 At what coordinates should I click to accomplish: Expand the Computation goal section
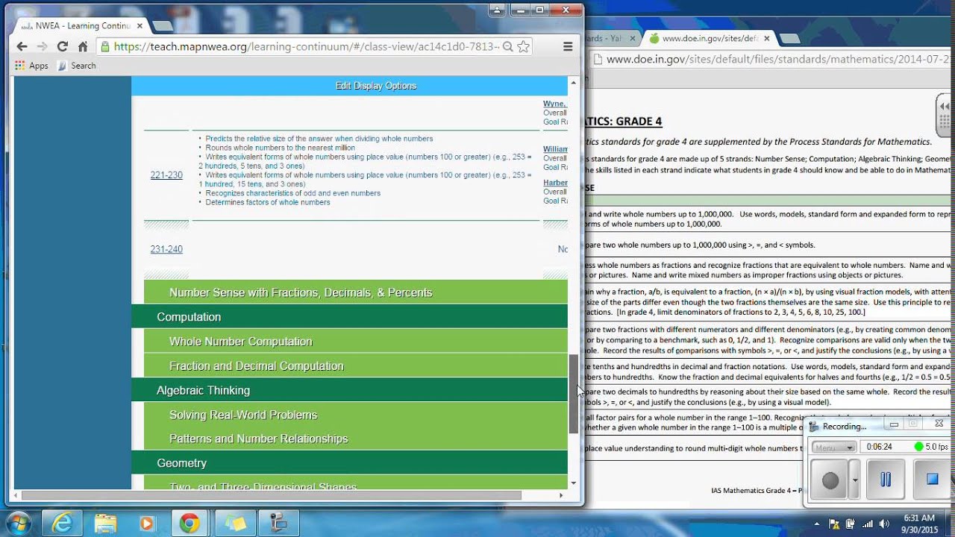tap(349, 317)
